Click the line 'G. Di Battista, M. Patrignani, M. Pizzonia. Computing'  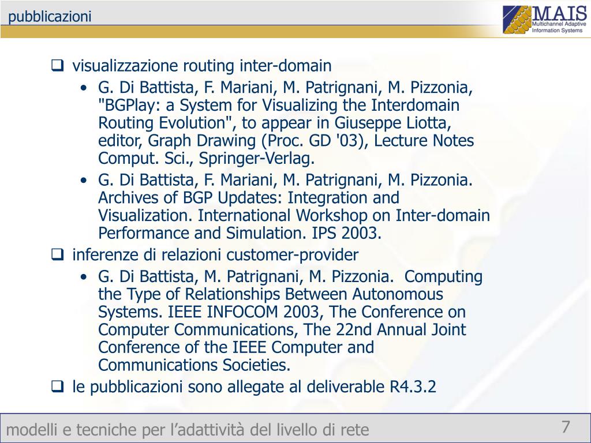click(x=290, y=276)
